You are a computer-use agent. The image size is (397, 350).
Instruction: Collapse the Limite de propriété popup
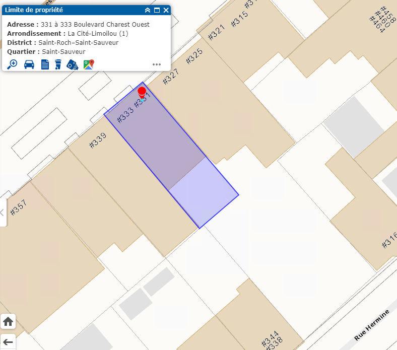click(x=147, y=10)
